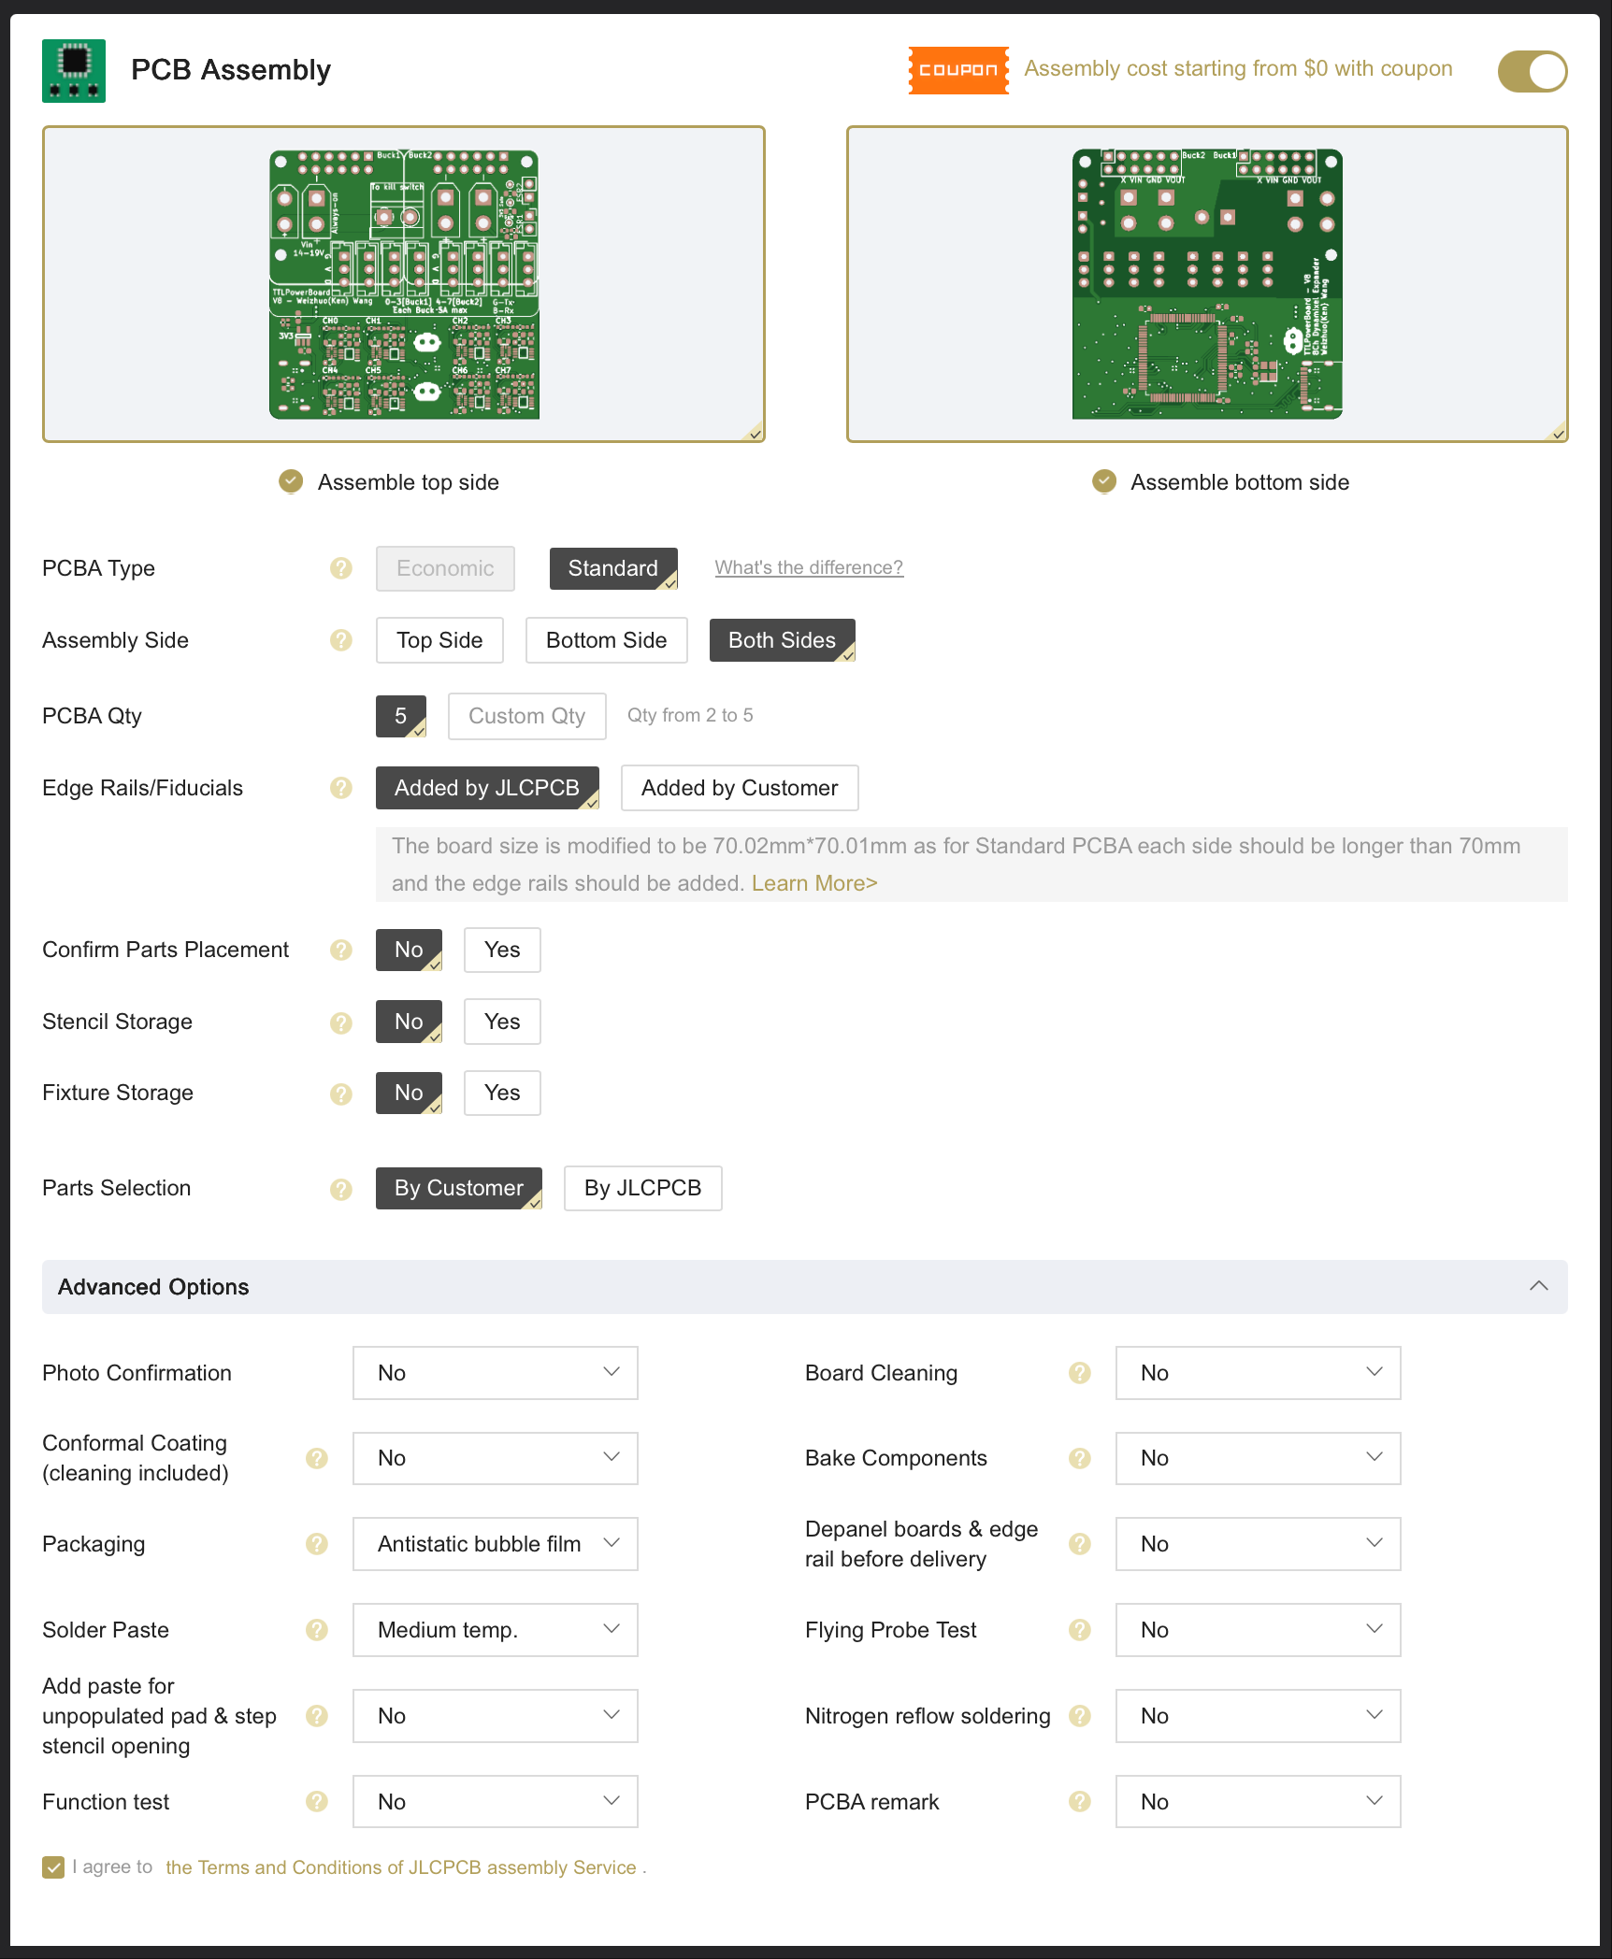Select Top Side assembly option
The height and width of the screenshot is (1959, 1612).
point(439,640)
